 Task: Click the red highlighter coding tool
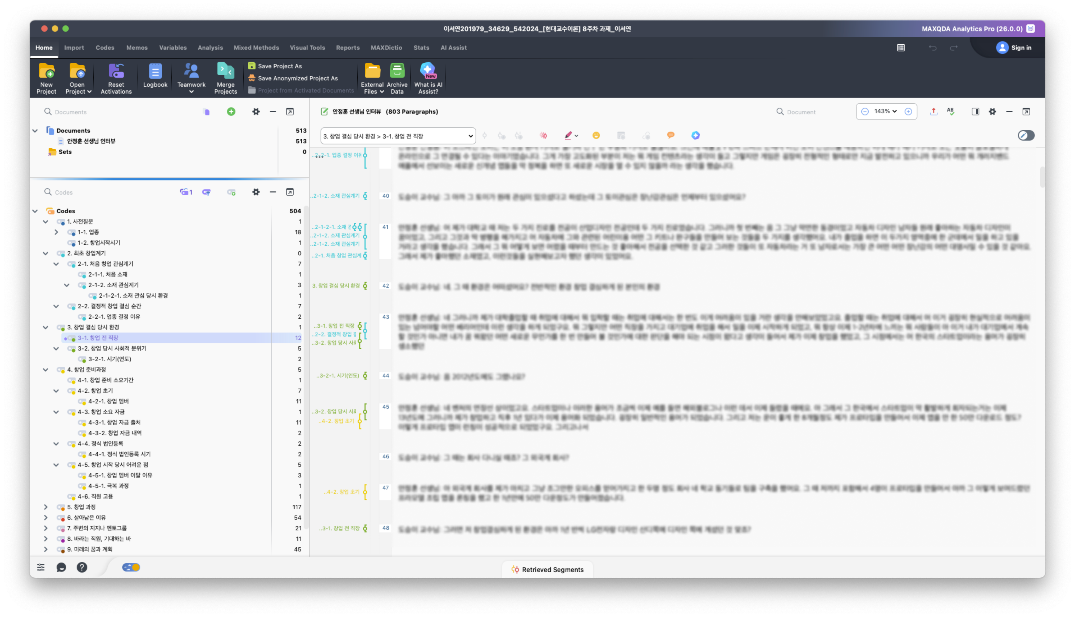pos(568,136)
